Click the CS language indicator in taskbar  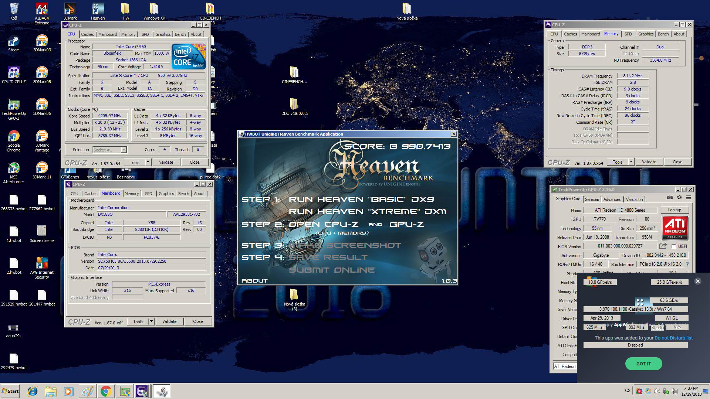628,391
